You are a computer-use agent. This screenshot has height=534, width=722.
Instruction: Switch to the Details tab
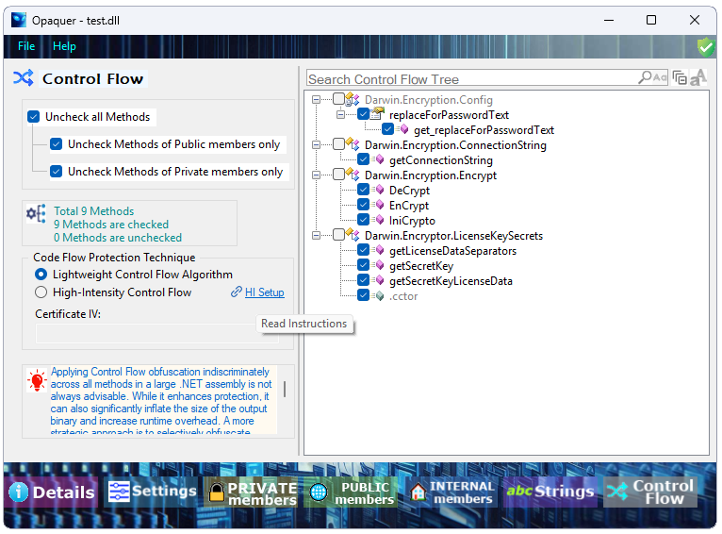pos(52,492)
